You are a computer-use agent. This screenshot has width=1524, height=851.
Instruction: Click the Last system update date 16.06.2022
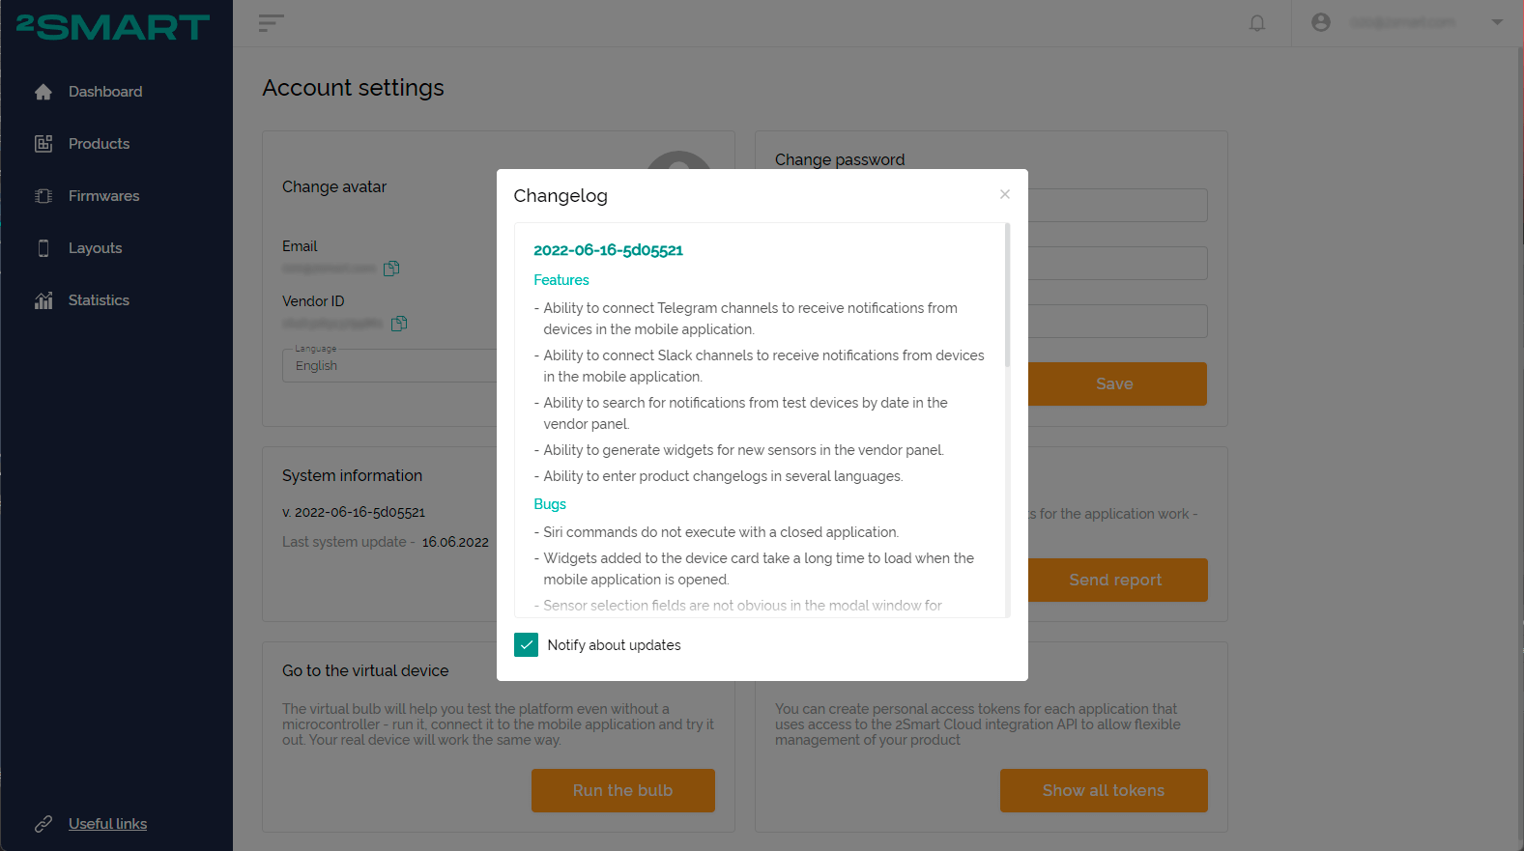point(455,542)
